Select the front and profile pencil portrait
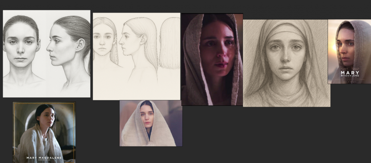This screenshot has width=371, height=163. click(47, 54)
